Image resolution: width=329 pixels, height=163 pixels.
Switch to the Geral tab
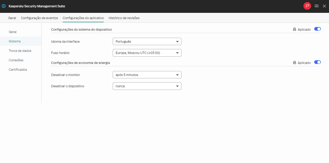point(12,18)
